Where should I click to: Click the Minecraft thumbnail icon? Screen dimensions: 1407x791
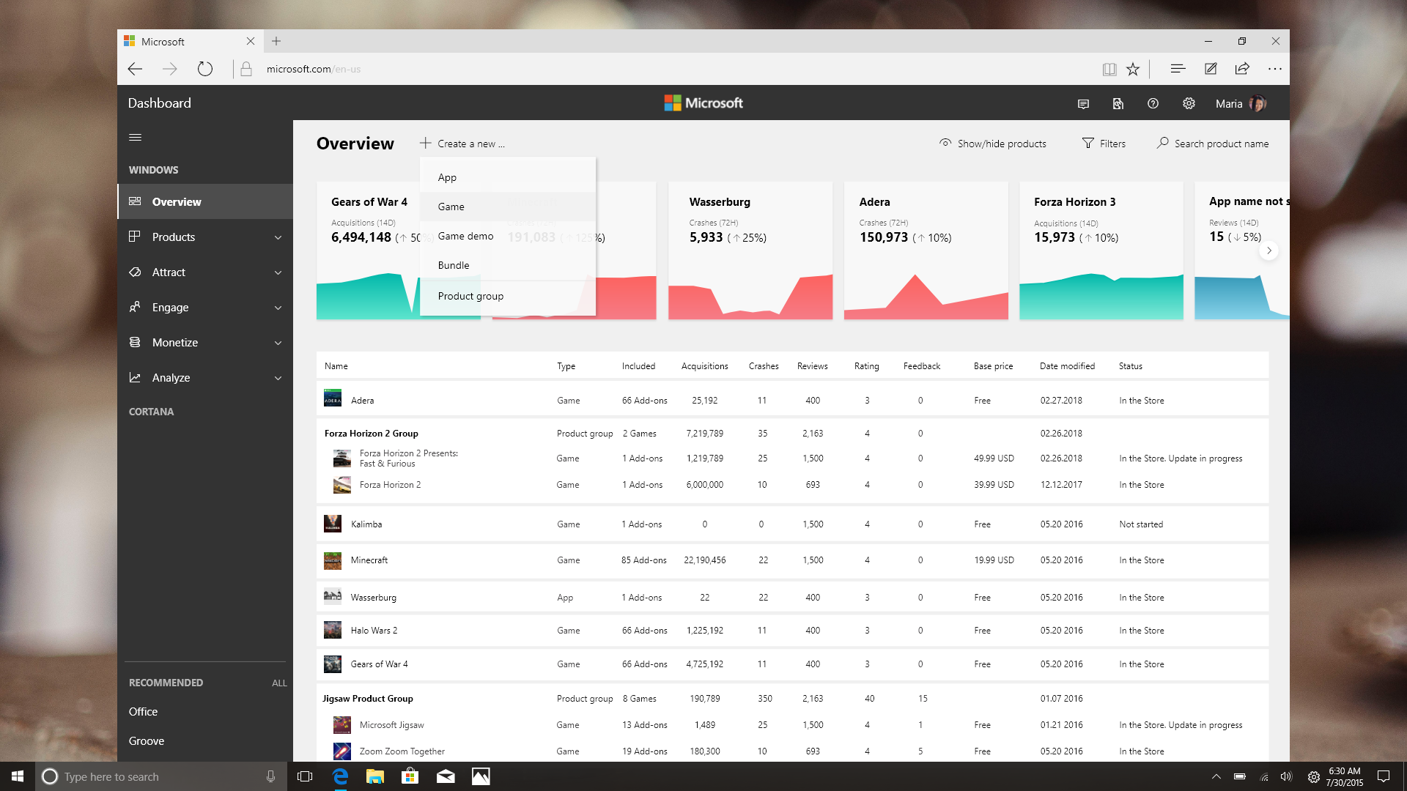333,561
